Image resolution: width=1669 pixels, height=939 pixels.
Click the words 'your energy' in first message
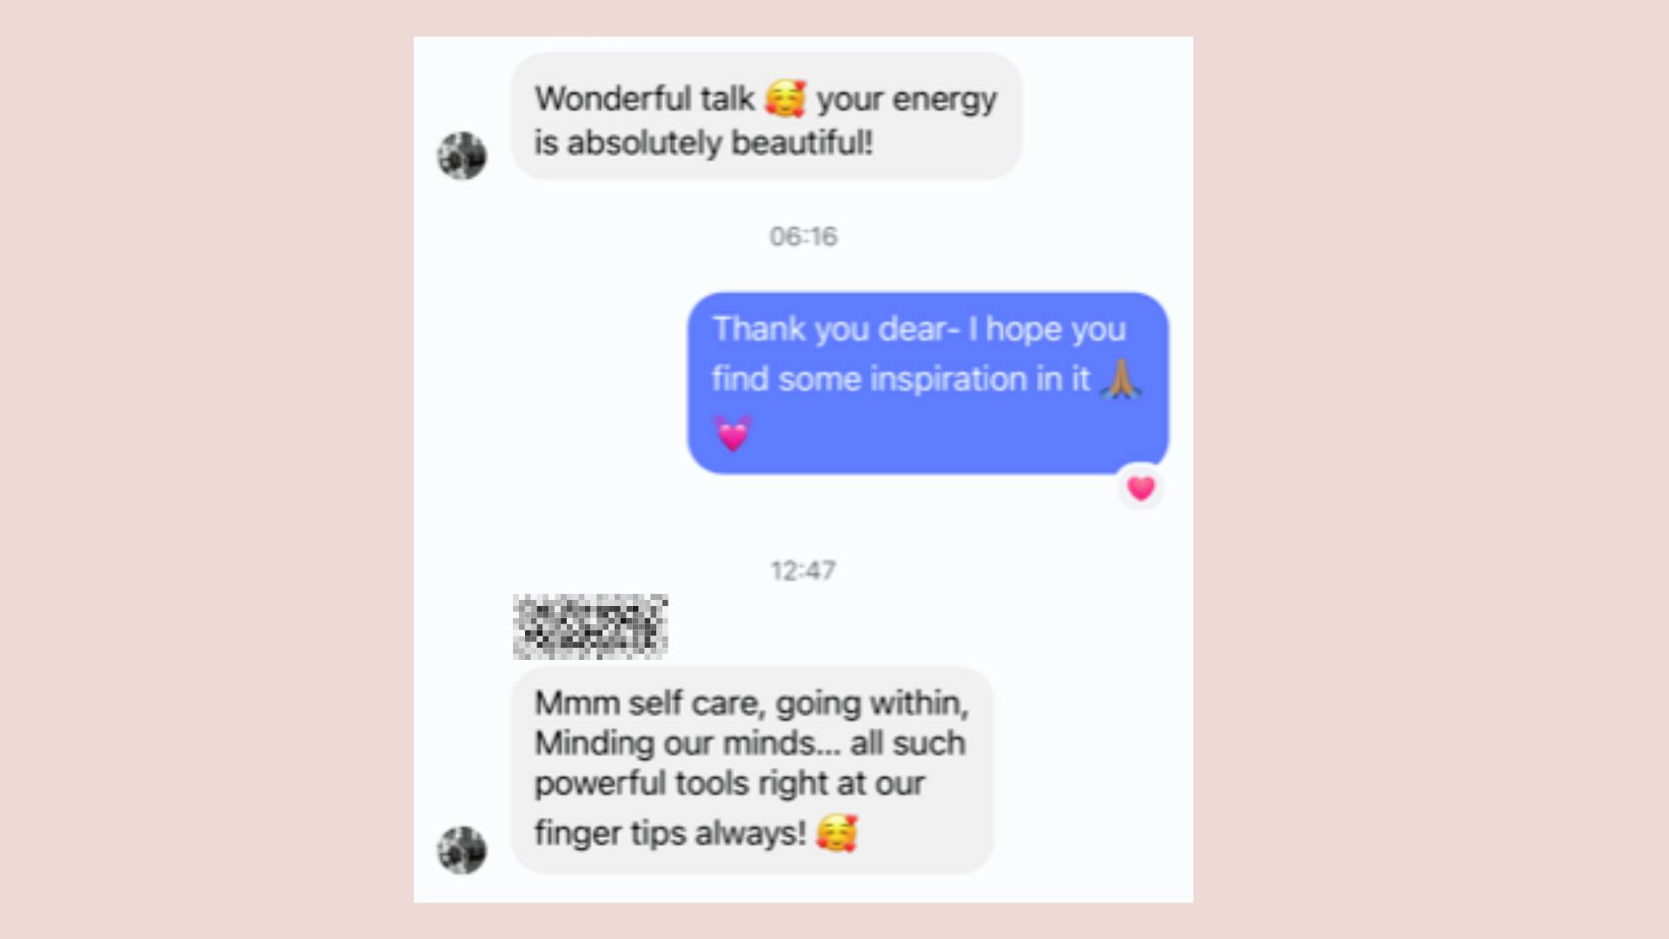pos(907,99)
